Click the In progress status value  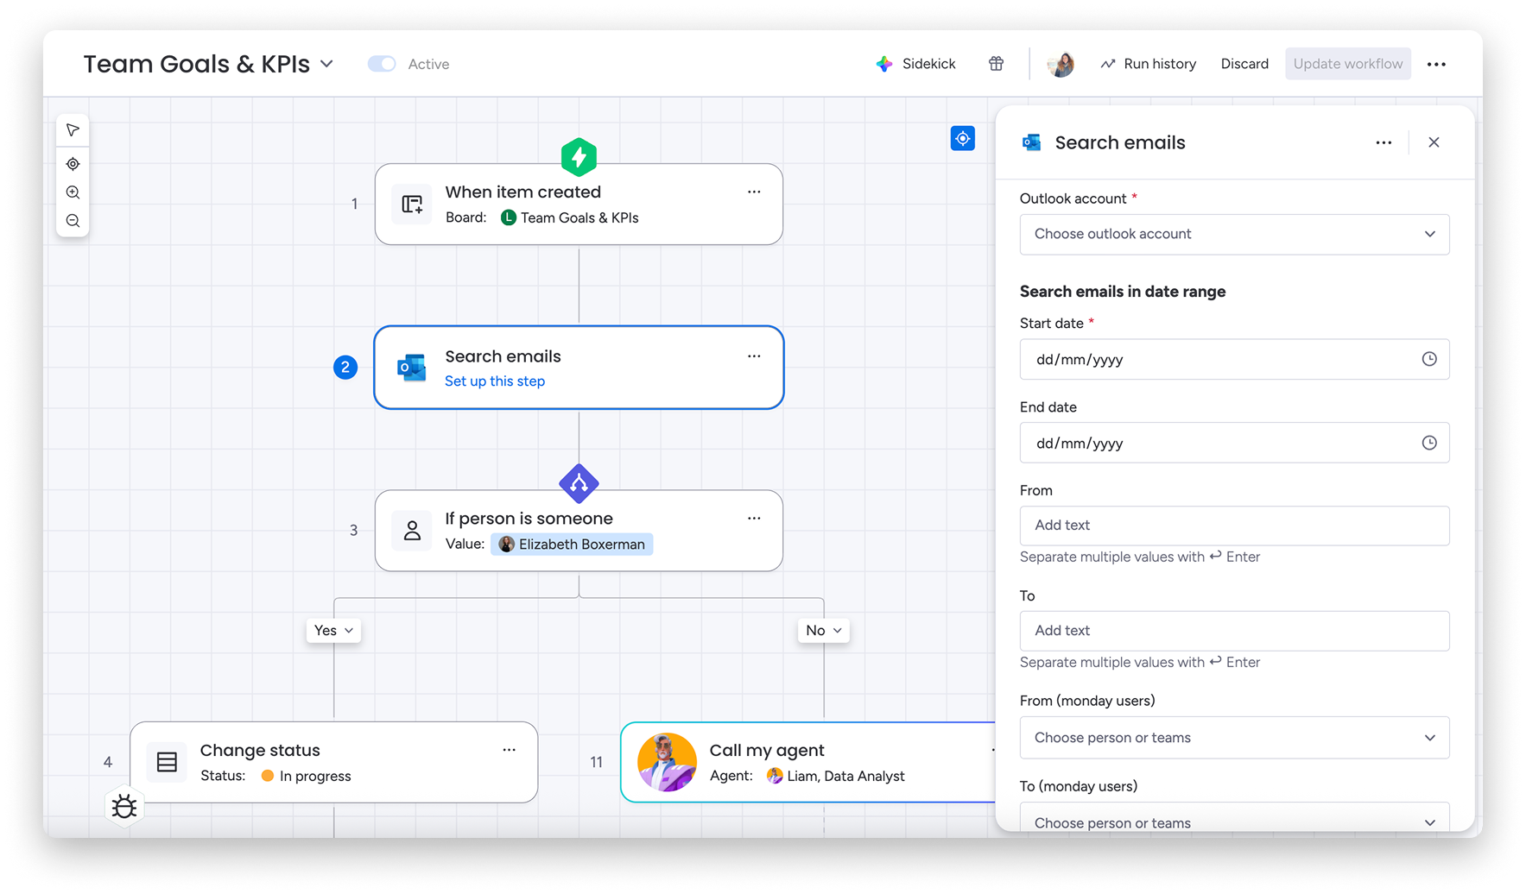click(306, 776)
